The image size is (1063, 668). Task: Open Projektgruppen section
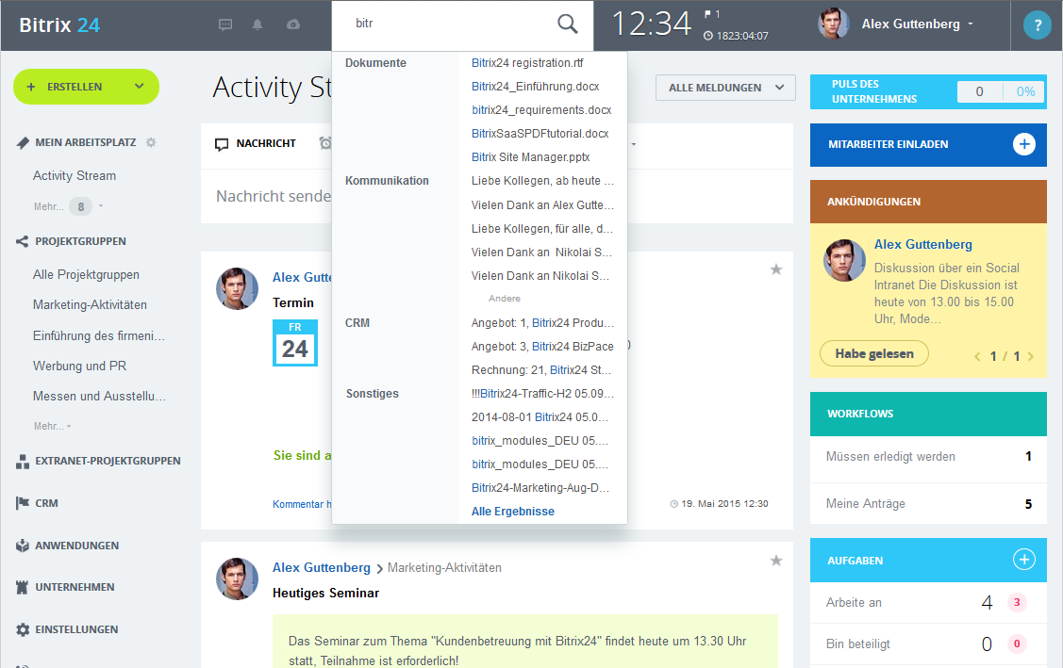(81, 241)
